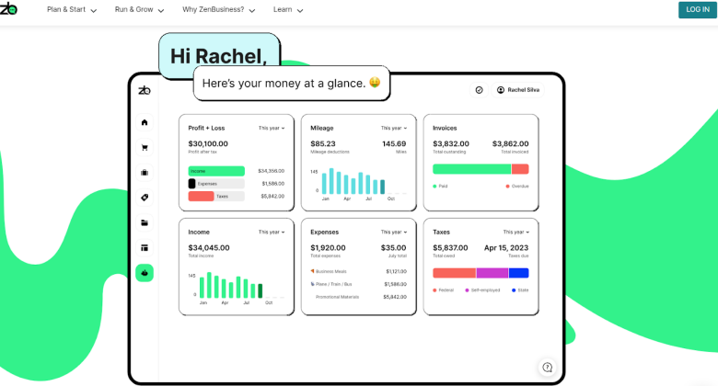This screenshot has width=718, height=386.
Task: Click the green Income bar in Profit + Loss
Action: pos(216,171)
